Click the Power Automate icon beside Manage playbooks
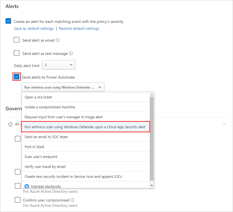The height and width of the screenshot is (212, 233). [27, 186]
